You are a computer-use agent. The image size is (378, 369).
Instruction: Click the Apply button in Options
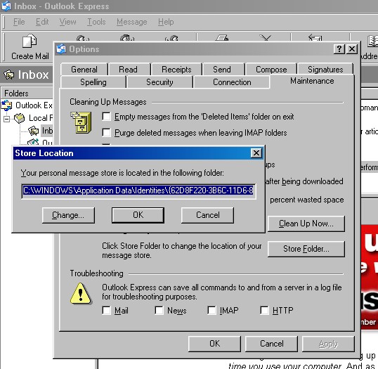coord(328,344)
